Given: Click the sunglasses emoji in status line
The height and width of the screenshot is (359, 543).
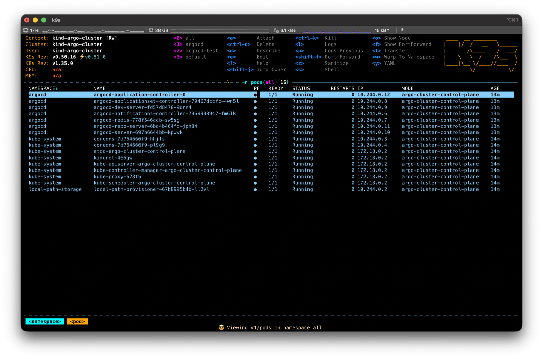Looking at the screenshot, I should (x=222, y=327).
